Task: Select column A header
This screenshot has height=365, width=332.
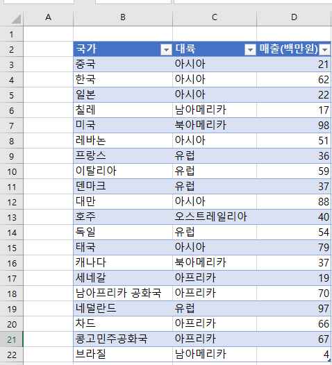Action: pos(48,17)
